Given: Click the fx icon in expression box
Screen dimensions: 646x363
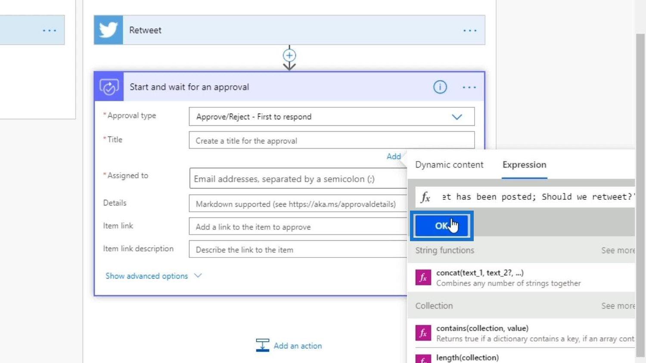Looking at the screenshot, I should (x=425, y=197).
